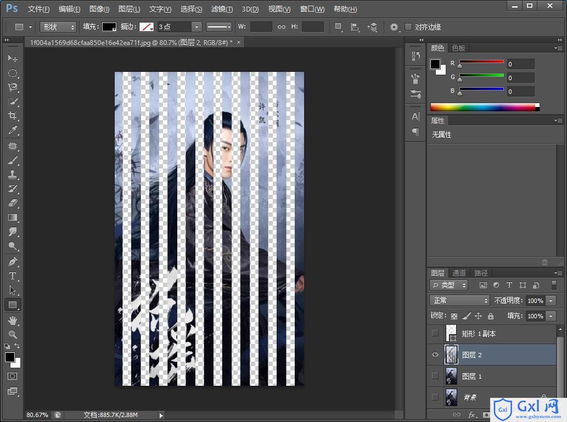This screenshot has width=567, height=422.
Task: Click the color spectrum ramp
Action: (485, 107)
